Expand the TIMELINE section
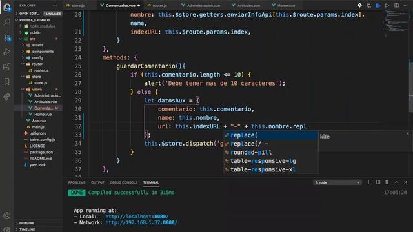This screenshot has height=232, width=413. point(38,229)
